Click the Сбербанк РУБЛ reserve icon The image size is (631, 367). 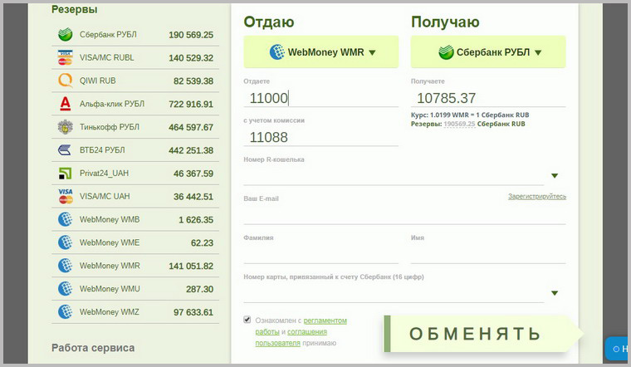(66, 35)
